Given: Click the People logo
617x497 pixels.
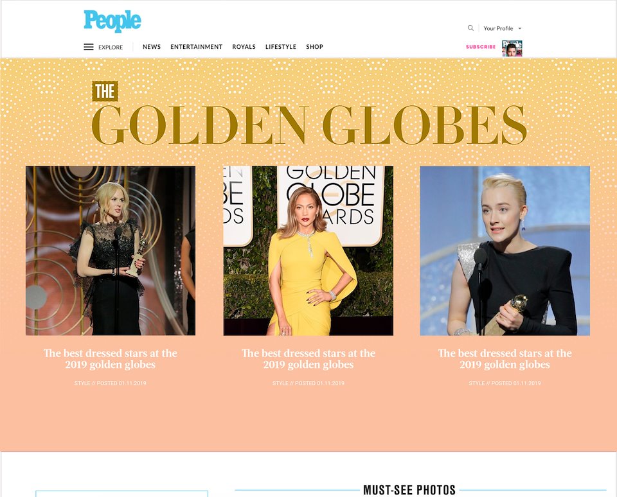Looking at the screenshot, I should tap(112, 21).
